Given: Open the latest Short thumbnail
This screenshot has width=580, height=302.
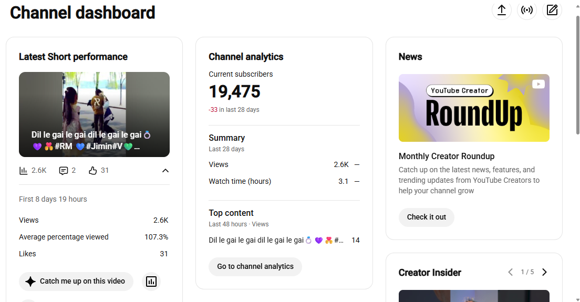Looking at the screenshot, I should 95,114.
